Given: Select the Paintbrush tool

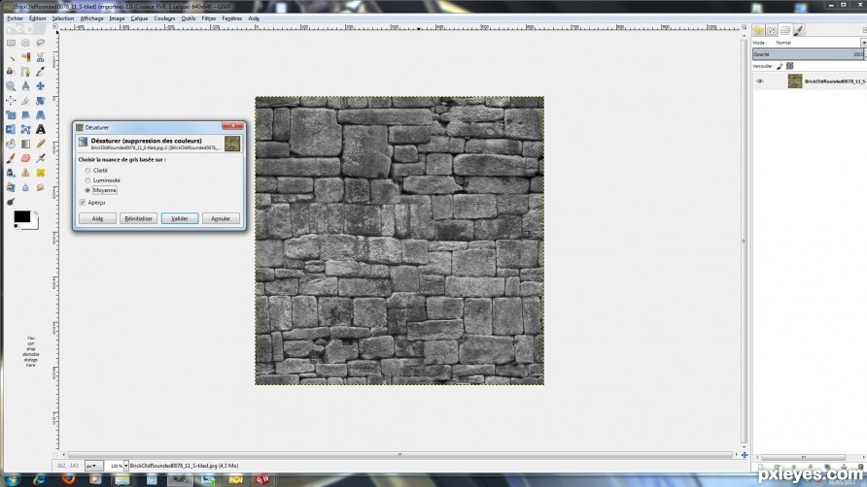Looking at the screenshot, I should pyautogui.click(x=11, y=158).
